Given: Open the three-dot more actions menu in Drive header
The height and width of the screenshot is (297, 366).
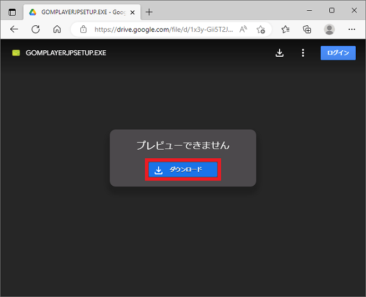Looking at the screenshot, I should pyautogui.click(x=303, y=53).
